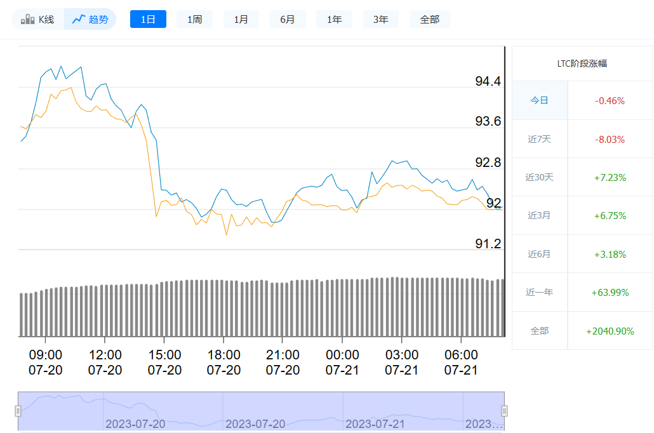Display 全部 full price history
This screenshot has width=654, height=433.
pyautogui.click(x=430, y=20)
